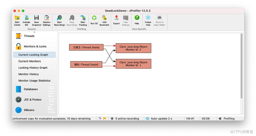Image resolution: width=256 pixels, height=136 pixels.
Task: Select the 兰陵王-Thread [main] node
Action: (86, 47)
